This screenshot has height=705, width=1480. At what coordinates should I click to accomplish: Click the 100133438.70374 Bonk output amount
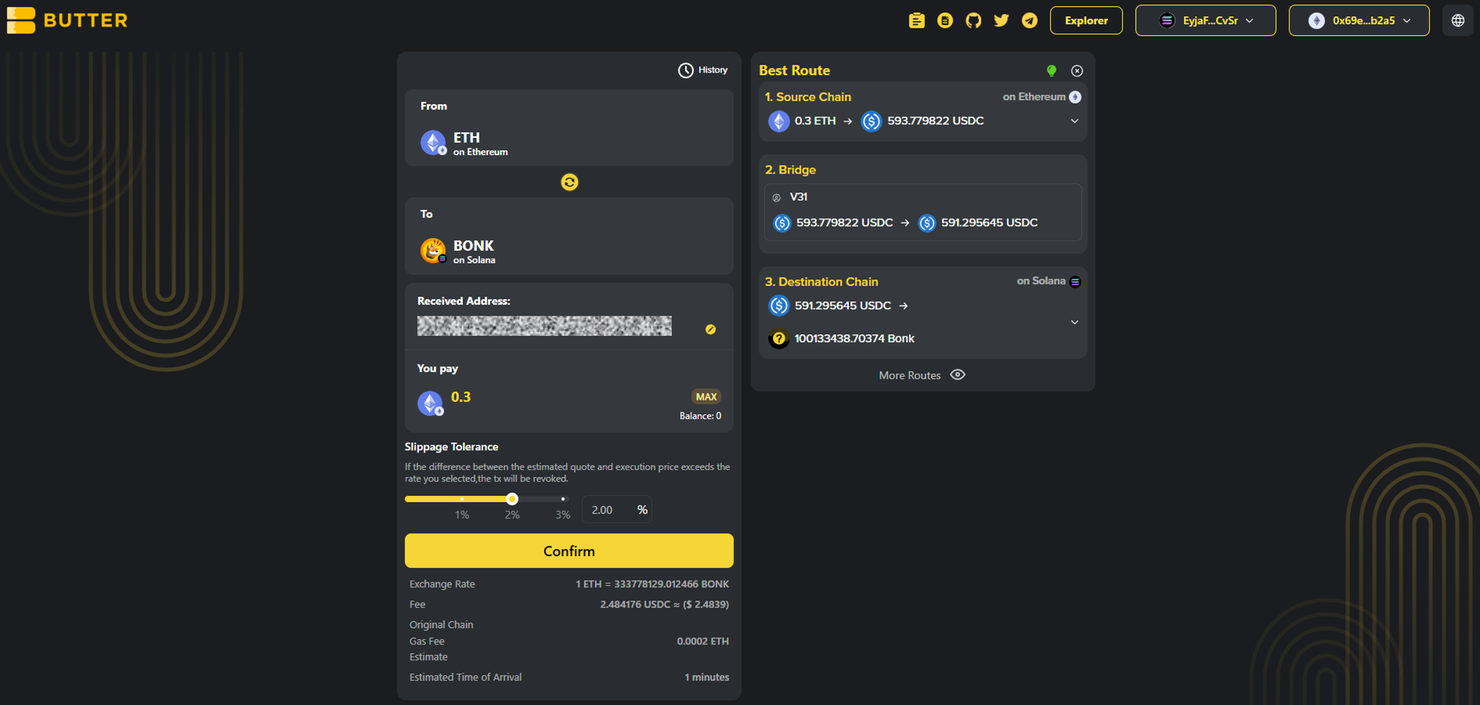pos(854,339)
